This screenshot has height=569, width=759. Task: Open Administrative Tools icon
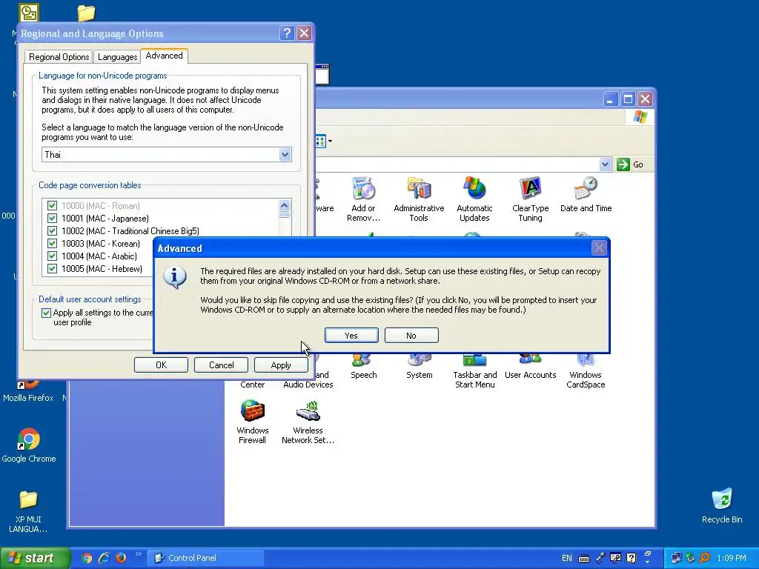pyautogui.click(x=420, y=199)
